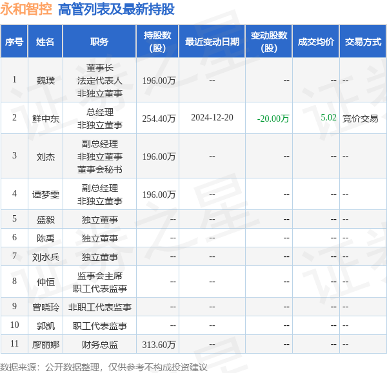Image resolution: width=387 pixels, height=373 pixels.
Task: Click 刘杰's shareholding value 196.00万
Action: point(159,157)
